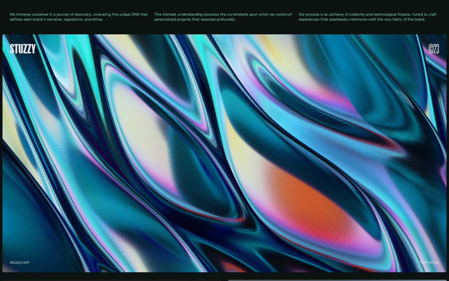Click the paragraph starting 'This intimate understanding'
The image size is (449, 281).
pos(223,17)
